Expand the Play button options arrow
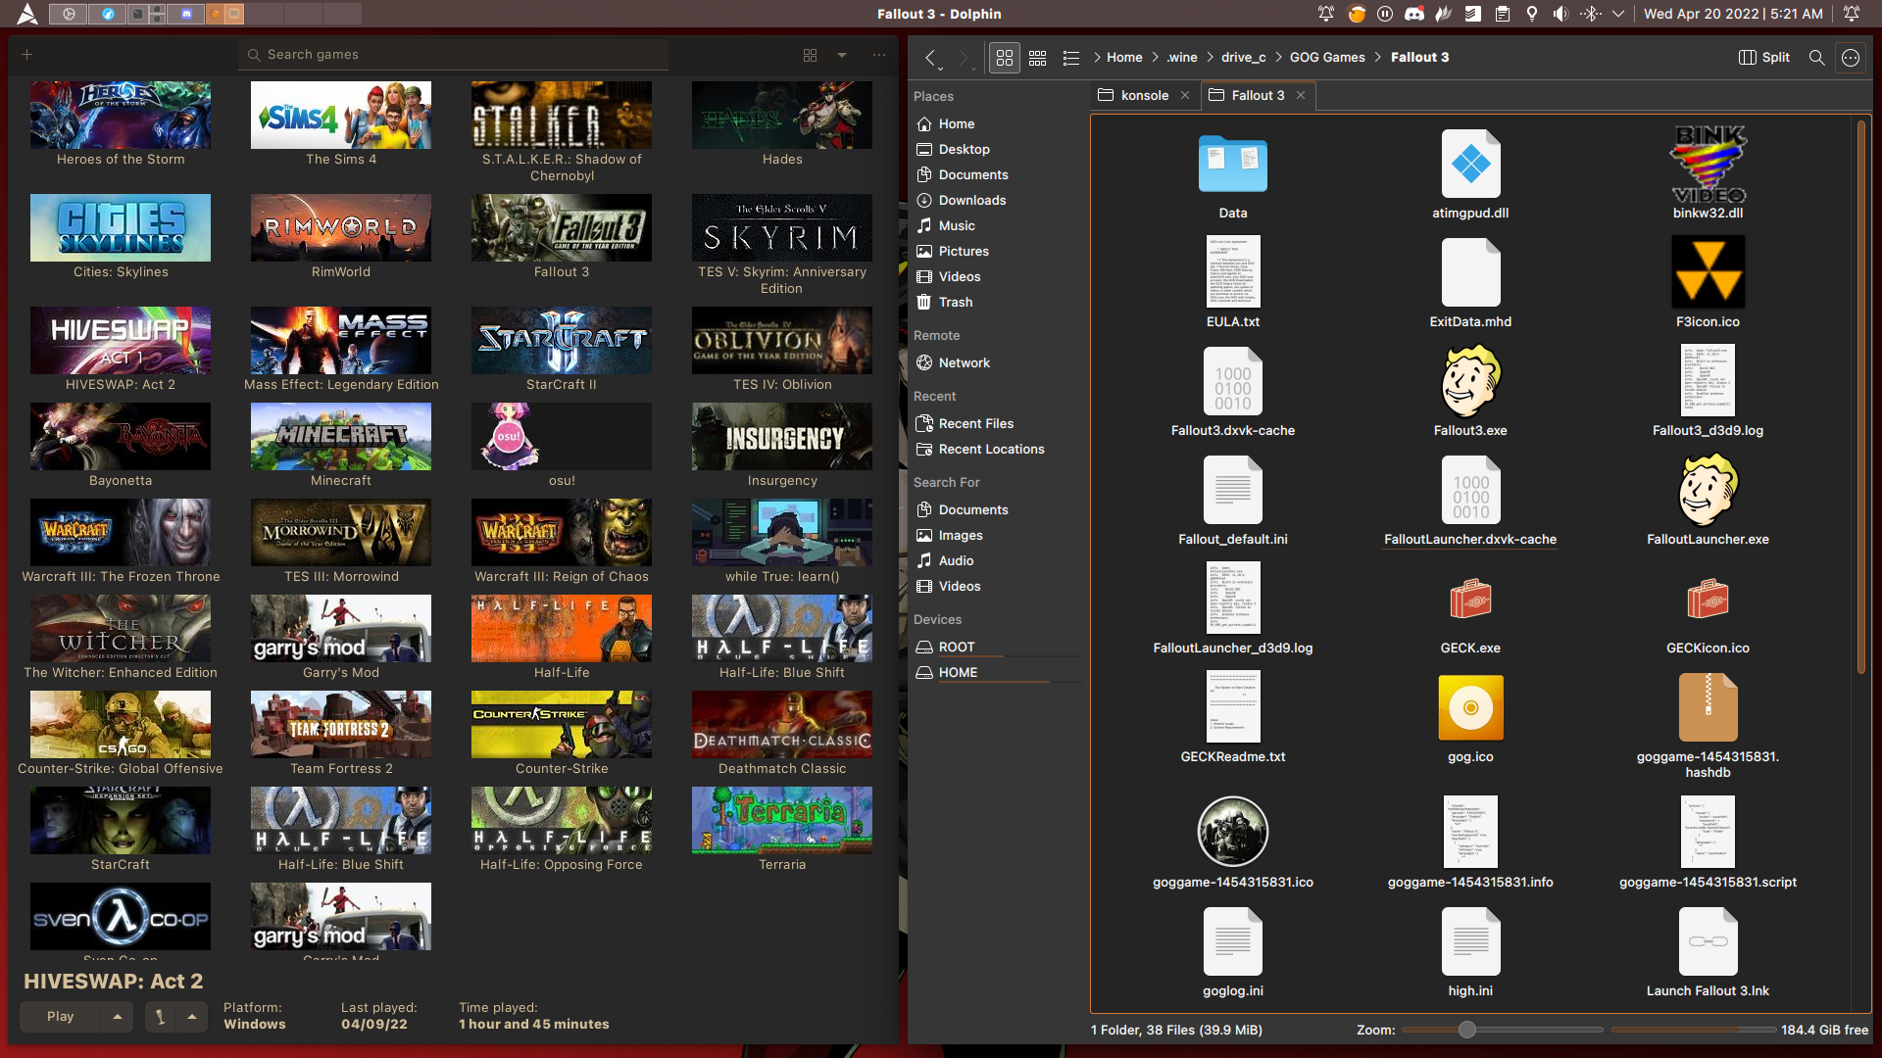The height and width of the screenshot is (1058, 1882). (x=118, y=1017)
